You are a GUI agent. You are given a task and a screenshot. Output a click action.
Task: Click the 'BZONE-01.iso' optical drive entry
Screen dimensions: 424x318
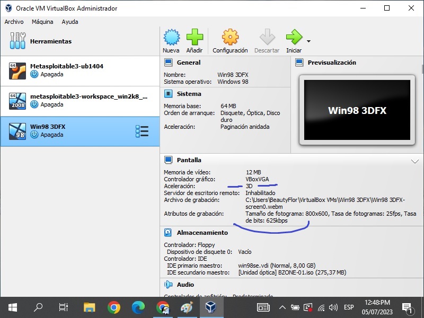tap(292, 272)
